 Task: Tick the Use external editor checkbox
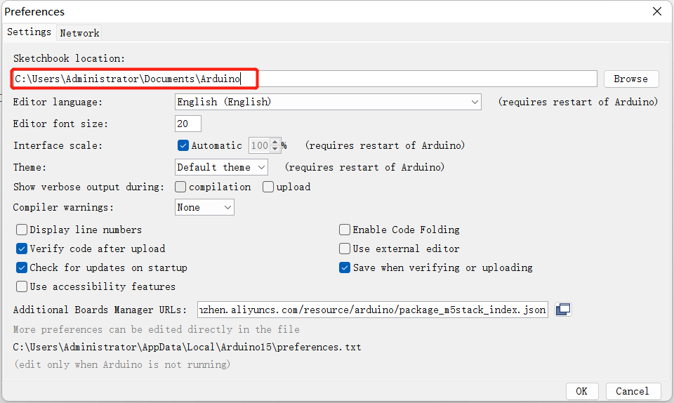point(345,249)
